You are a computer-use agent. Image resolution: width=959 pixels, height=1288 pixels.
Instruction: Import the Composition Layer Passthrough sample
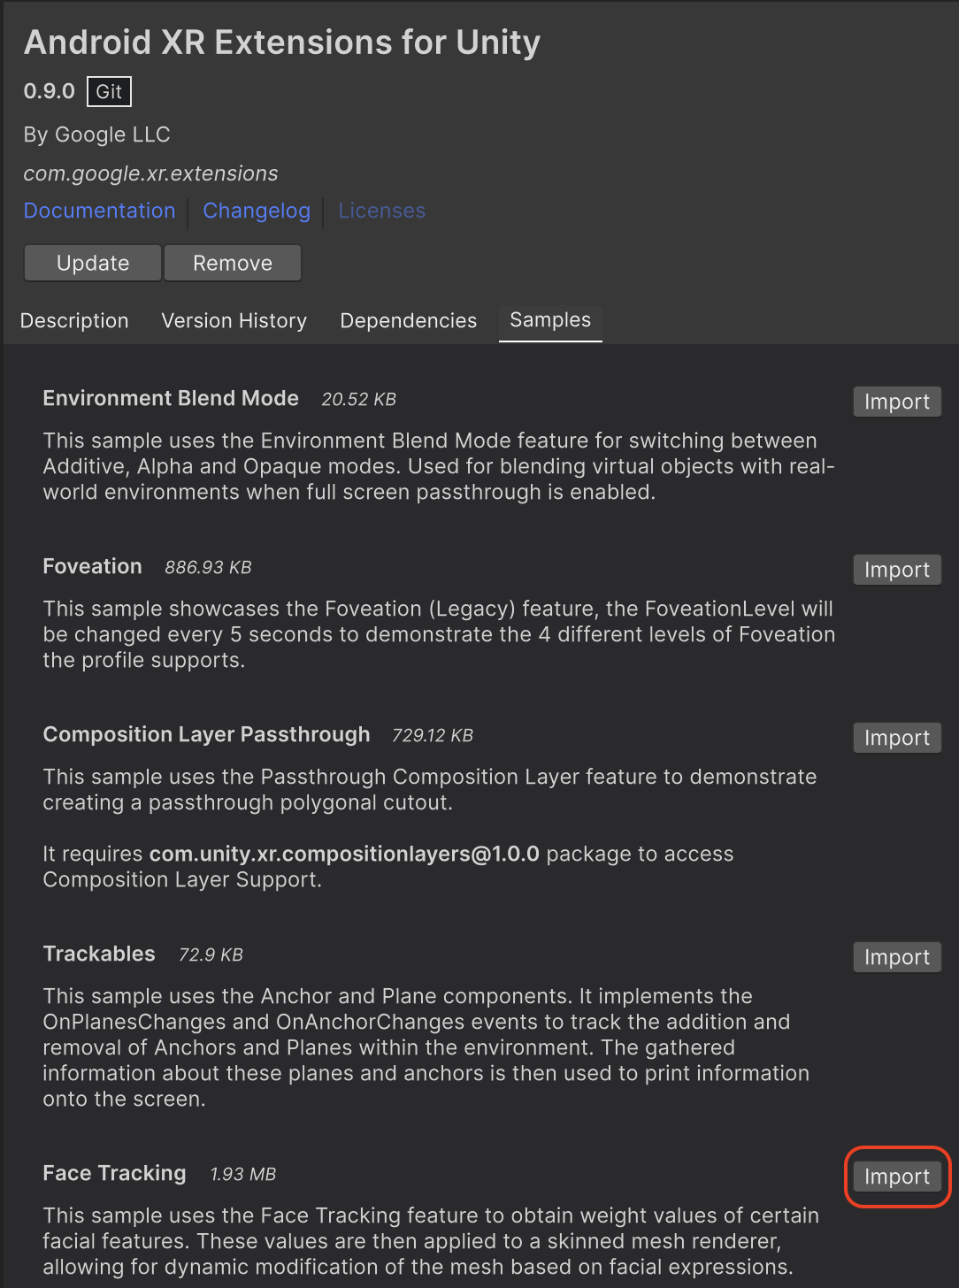point(896,737)
